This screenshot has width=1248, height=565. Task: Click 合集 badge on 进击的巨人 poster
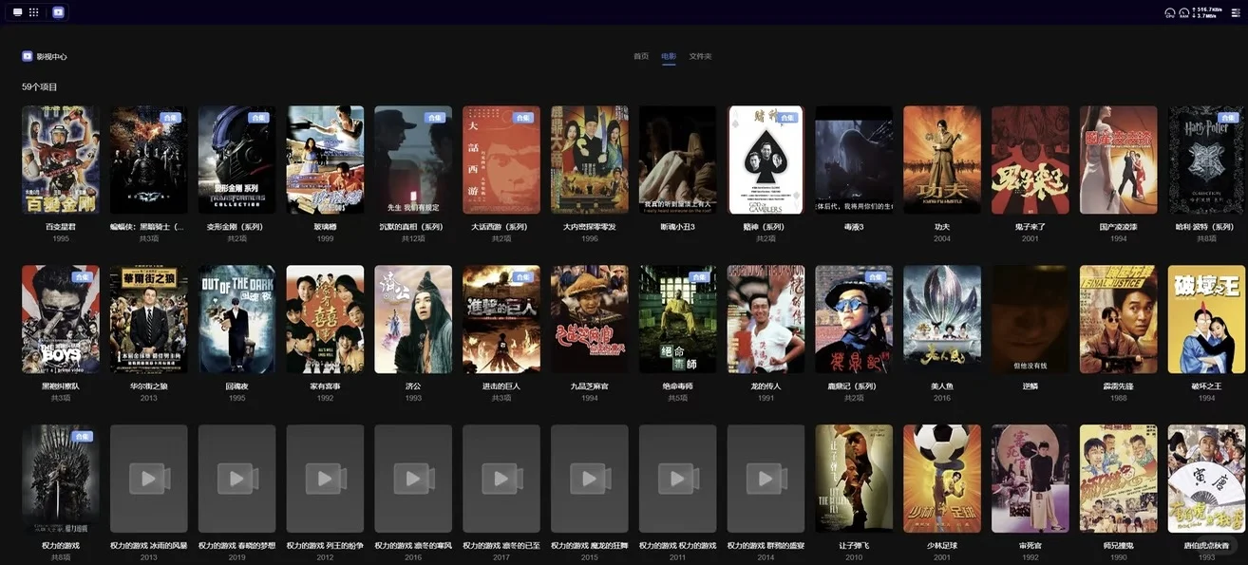point(523,277)
